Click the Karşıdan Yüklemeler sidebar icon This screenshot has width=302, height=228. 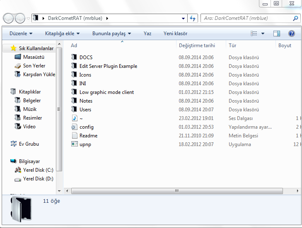(x=17, y=74)
